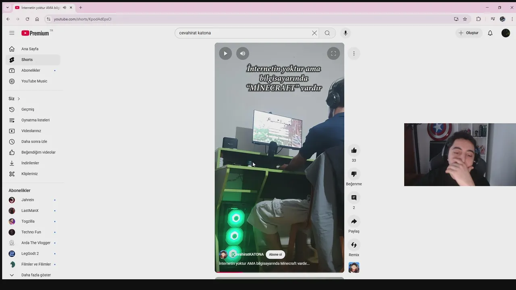Open the comments on this Short
516x290 pixels.
tap(354, 198)
